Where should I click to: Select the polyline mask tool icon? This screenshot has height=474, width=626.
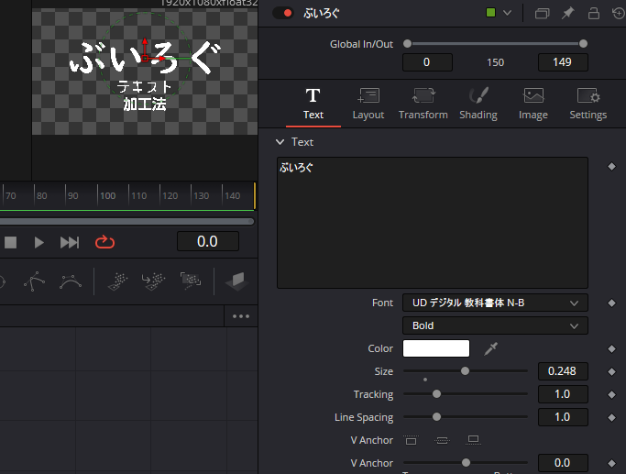pos(34,281)
